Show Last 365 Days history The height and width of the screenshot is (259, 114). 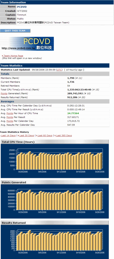click(63, 135)
